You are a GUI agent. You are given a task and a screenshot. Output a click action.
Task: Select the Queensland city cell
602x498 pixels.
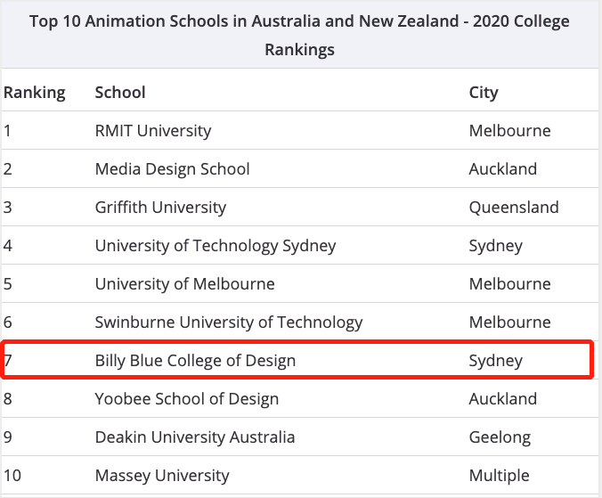(514, 208)
